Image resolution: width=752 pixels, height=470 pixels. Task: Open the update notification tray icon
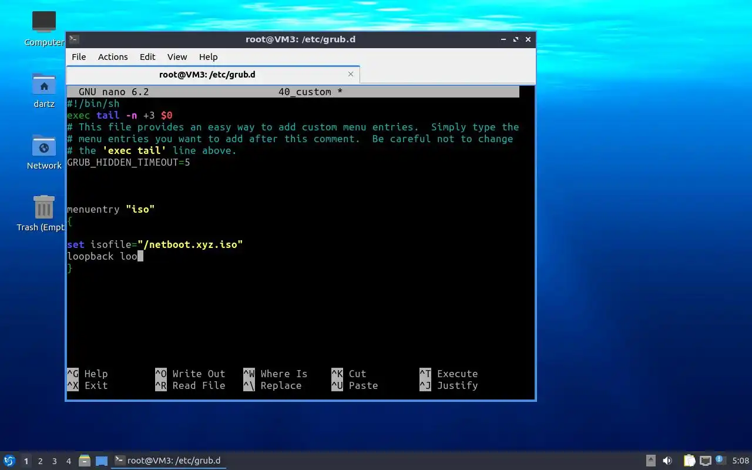coord(720,460)
